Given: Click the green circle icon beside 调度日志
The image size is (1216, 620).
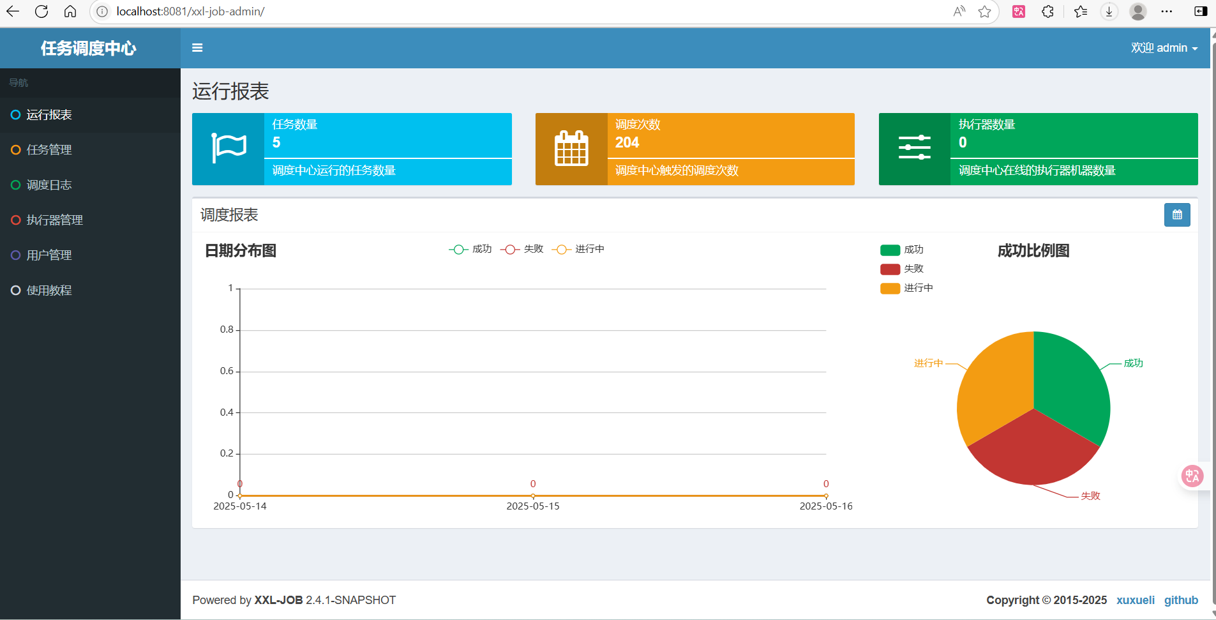Looking at the screenshot, I should (16, 185).
